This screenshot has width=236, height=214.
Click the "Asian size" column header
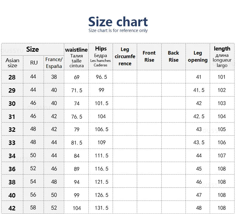[12, 63]
